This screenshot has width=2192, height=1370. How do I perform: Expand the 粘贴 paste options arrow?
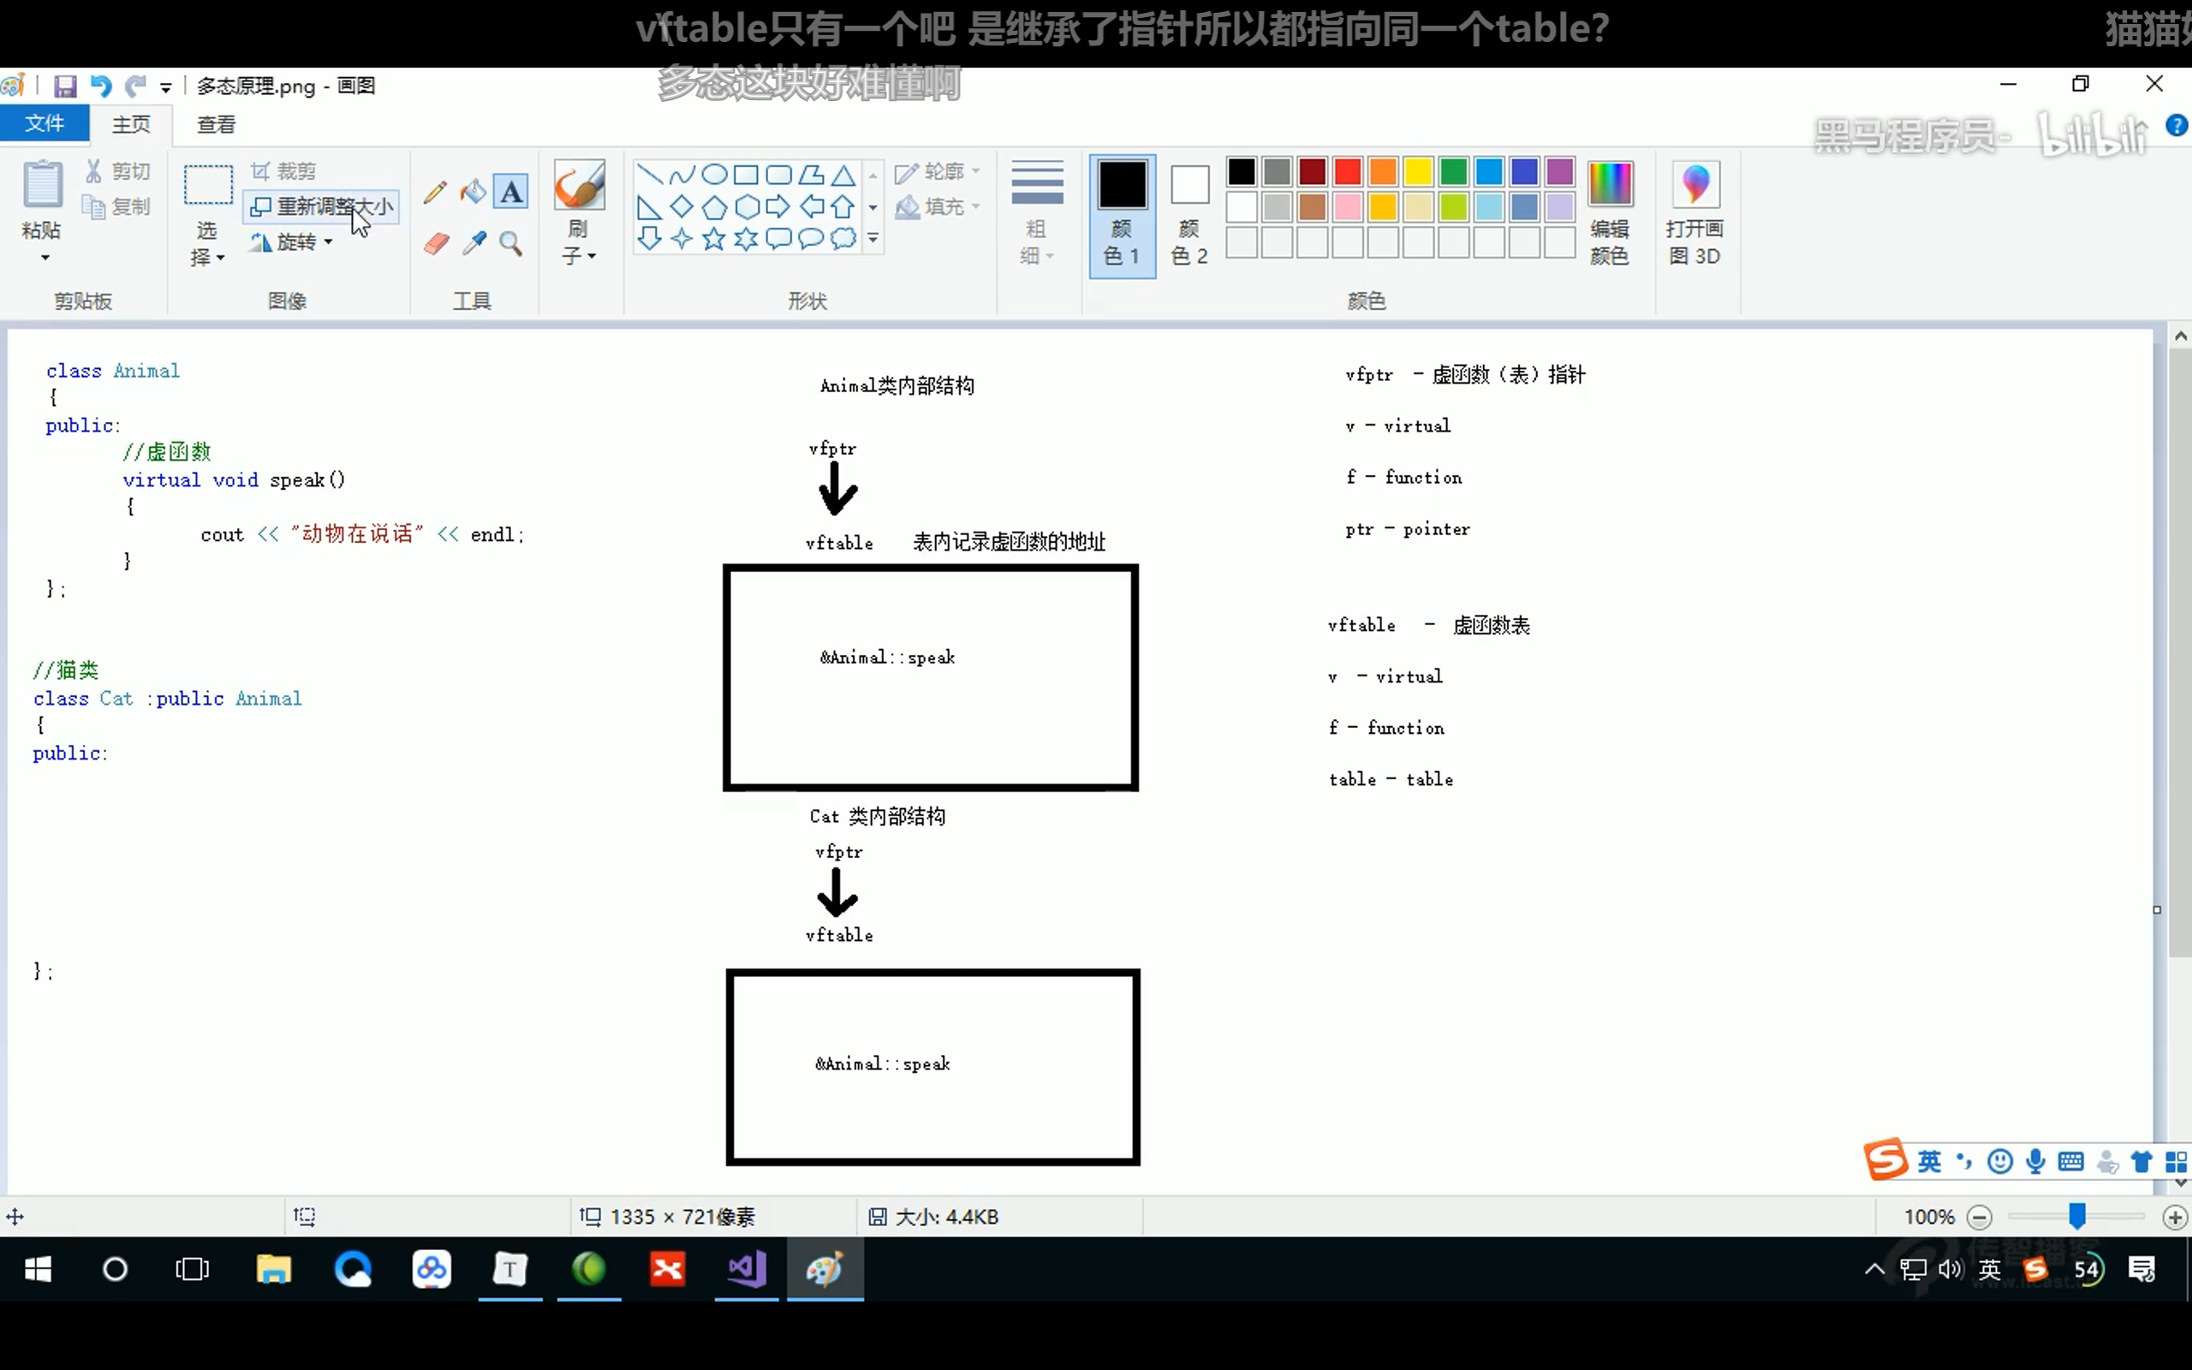[x=44, y=258]
